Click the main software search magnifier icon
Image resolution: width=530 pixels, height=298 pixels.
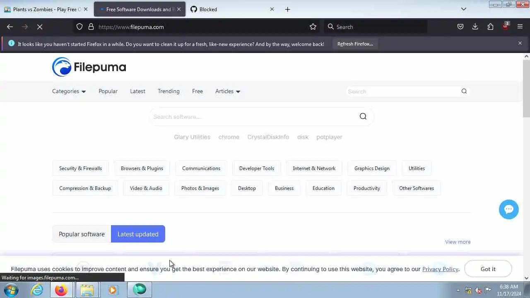pyautogui.click(x=363, y=116)
